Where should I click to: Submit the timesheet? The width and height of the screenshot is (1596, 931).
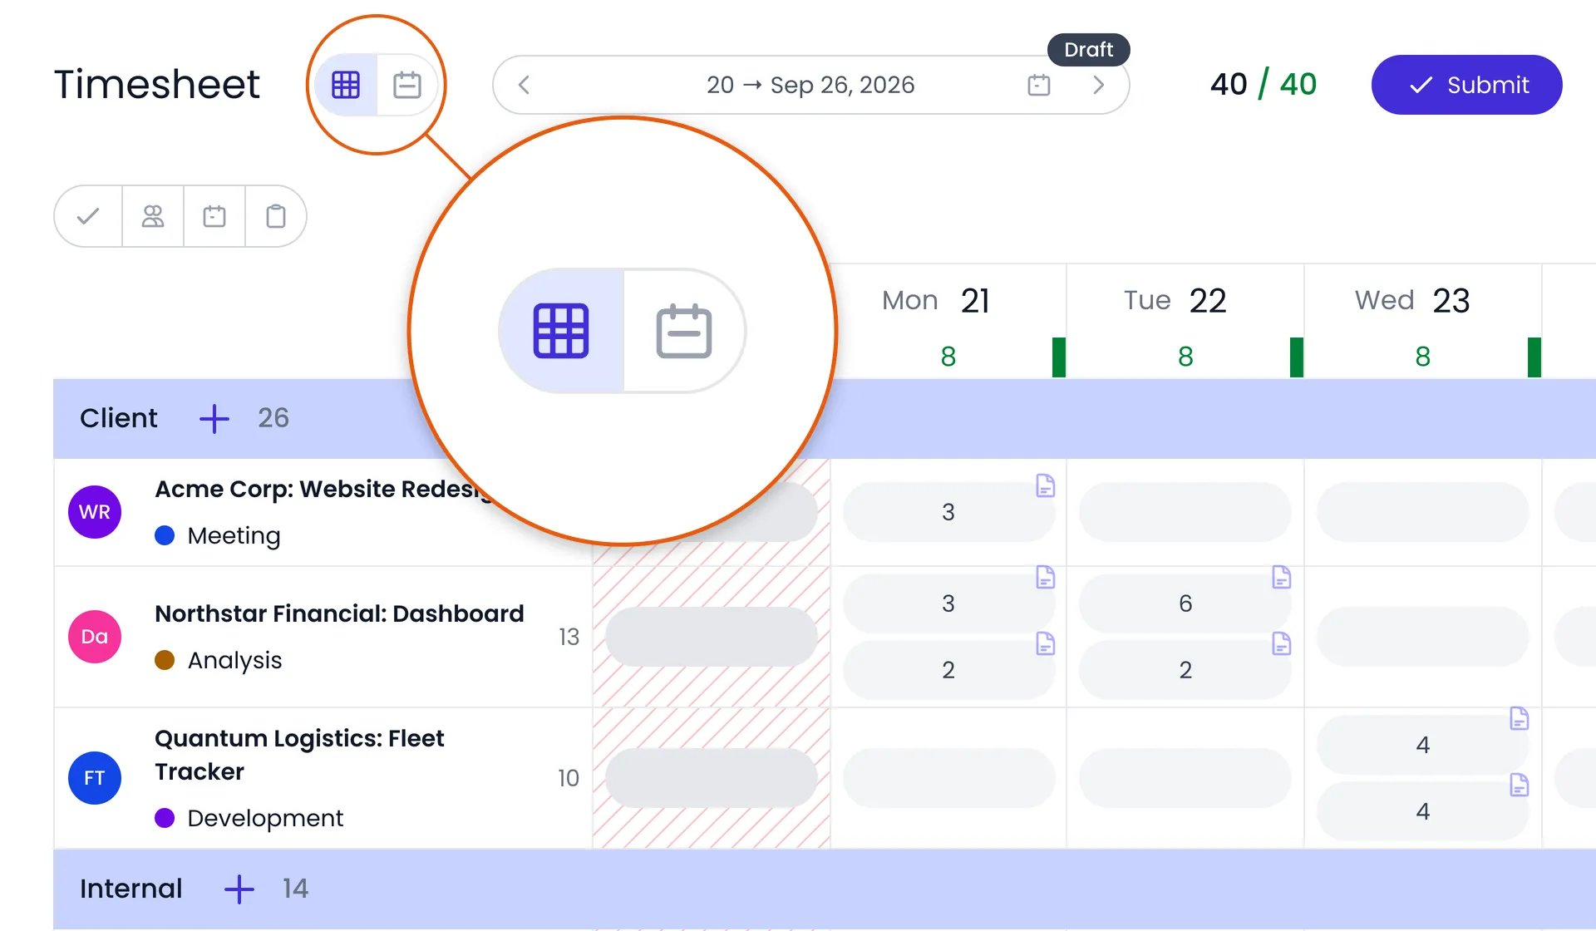[1466, 85]
